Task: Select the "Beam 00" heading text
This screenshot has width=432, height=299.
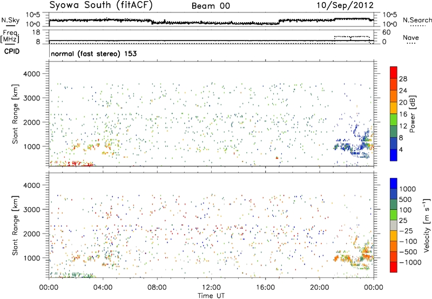Action: coord(211,6)
